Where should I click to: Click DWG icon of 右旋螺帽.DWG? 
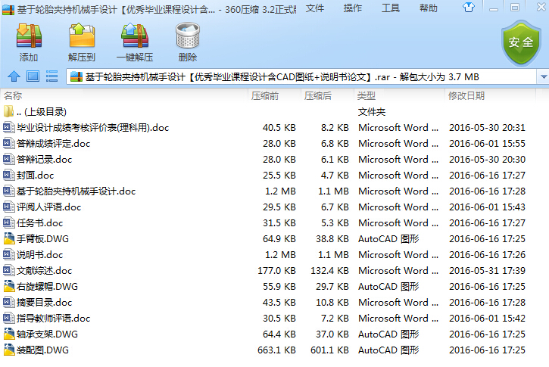coord(8,286)
